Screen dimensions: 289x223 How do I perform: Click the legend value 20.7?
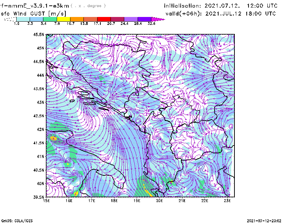point(111,23)
